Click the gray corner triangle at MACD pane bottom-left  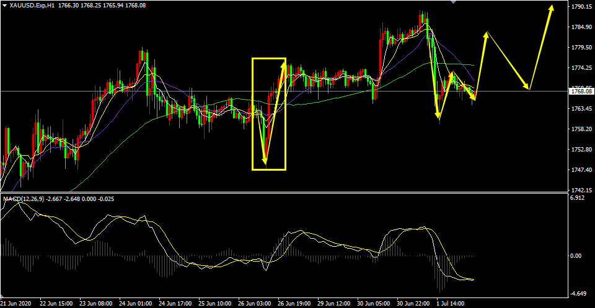(x=2, y=296)
